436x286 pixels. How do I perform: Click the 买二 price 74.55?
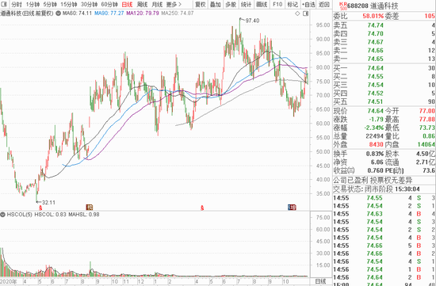(376, 76)
